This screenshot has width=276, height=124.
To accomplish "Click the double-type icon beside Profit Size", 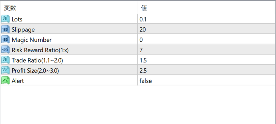I will (5, 70).
